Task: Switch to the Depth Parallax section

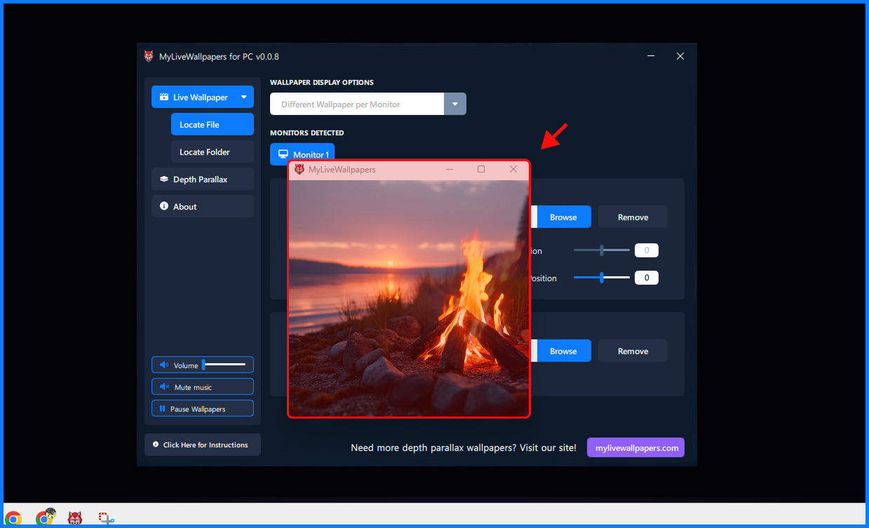Action: coord(202,180)
